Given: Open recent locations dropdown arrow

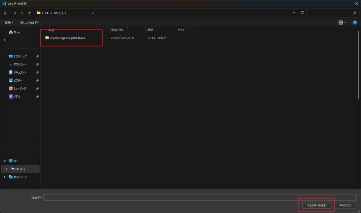Looking at the screenshot, I should [x=22, y=13].
